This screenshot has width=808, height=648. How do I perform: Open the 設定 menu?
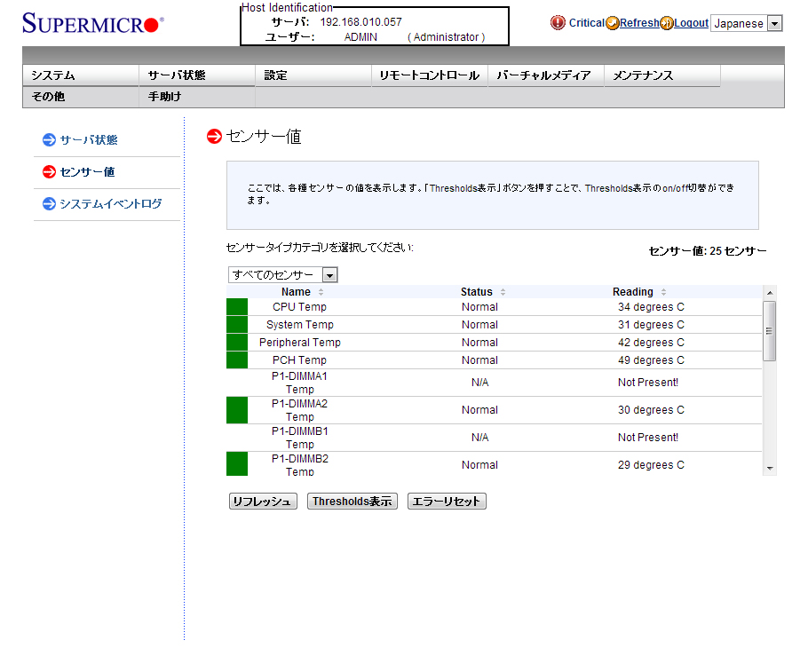[313, 75]
